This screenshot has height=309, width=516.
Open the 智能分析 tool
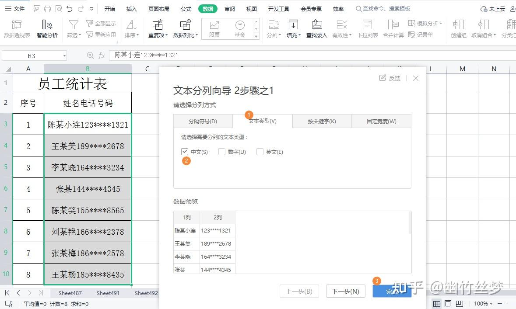47,26
